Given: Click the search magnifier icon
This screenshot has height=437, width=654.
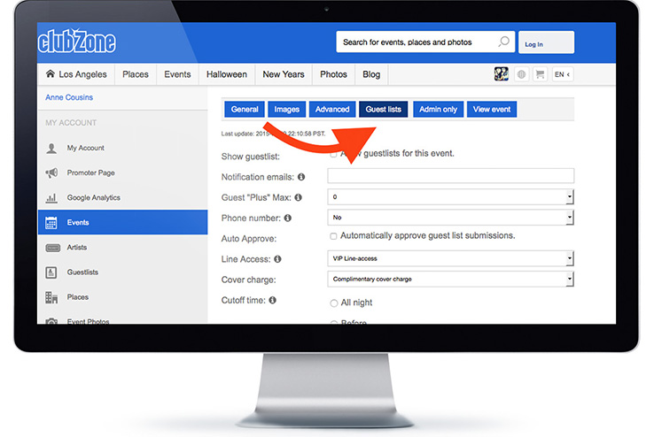Looking at the screenshot, I should [x=504, y=42].
